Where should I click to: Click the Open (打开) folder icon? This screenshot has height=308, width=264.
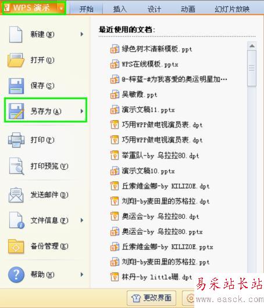tap(16, 60)
